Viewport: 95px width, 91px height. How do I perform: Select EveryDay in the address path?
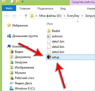pos(73,16)
